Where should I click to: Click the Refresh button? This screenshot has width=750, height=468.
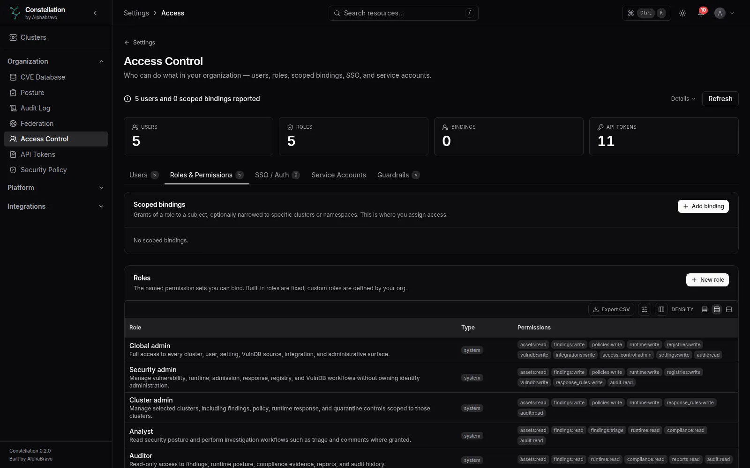720,99
